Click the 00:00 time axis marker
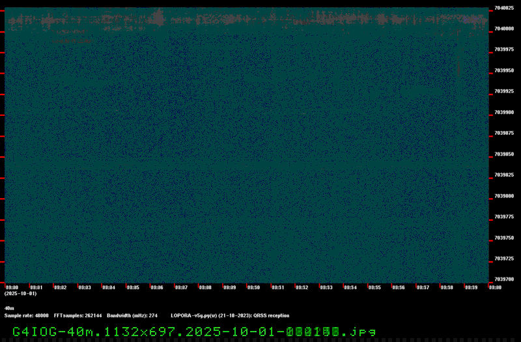521x342 pixels. click(x=12, y=287)
